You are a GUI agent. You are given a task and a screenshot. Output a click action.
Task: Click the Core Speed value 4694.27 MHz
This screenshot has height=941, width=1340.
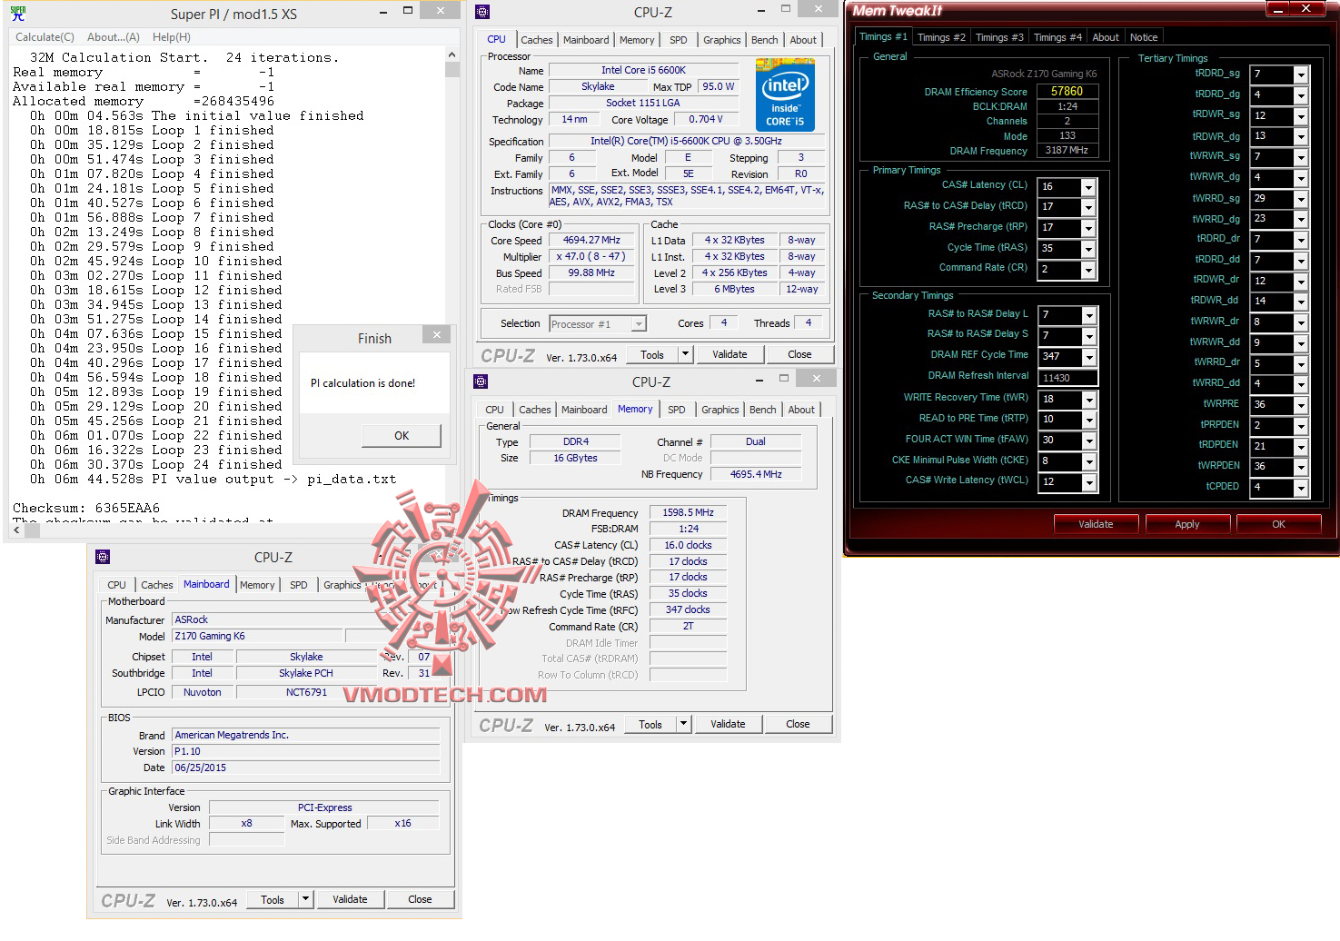(591, 241)
